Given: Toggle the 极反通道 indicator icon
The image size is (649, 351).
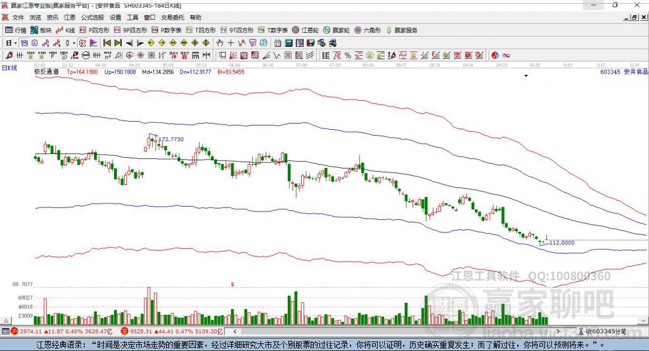Looking at the screenshot, I should (x=82, y=43).
